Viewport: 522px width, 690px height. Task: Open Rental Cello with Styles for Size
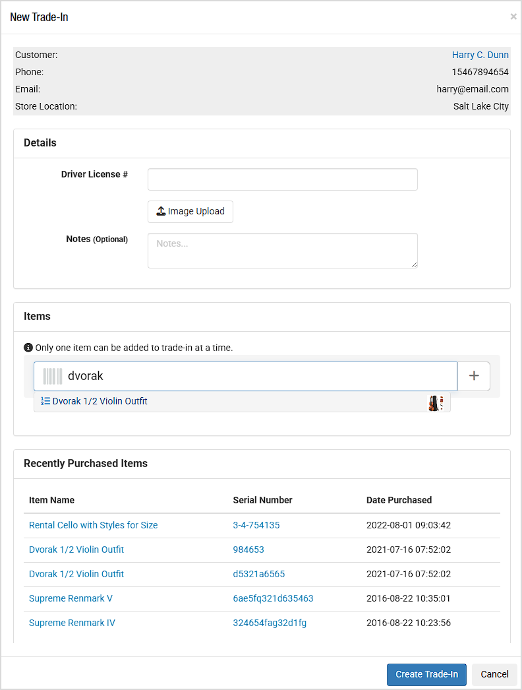94,525
